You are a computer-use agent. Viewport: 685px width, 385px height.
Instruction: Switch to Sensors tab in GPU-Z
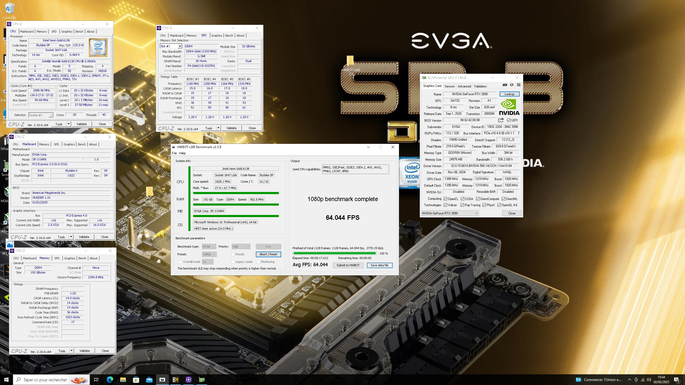point(450,86)
